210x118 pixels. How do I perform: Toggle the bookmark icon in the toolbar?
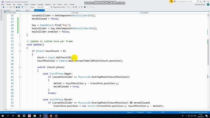pos(85,7)
